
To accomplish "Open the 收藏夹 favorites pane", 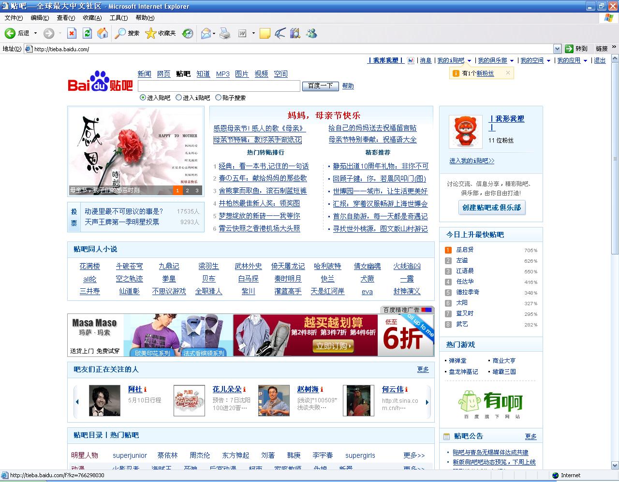I will [x=161, y=33].
